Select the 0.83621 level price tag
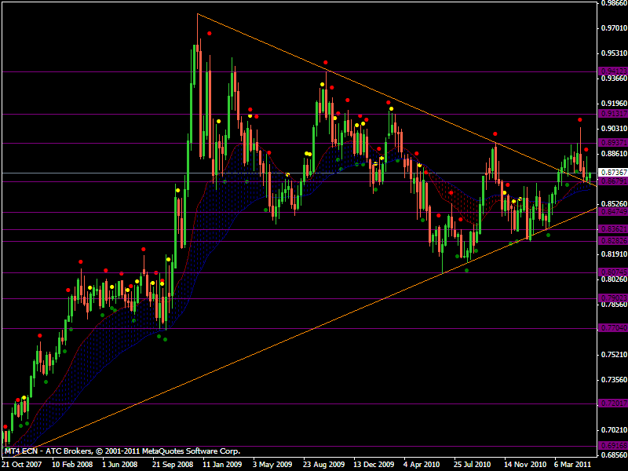The height and width of the screenshot is (471, 628). (x=614, y=229)
